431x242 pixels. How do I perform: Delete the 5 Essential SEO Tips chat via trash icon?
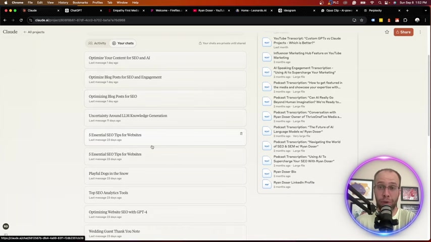click(x=241, y=134)
